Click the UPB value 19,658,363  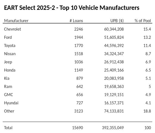coord(114,87)
